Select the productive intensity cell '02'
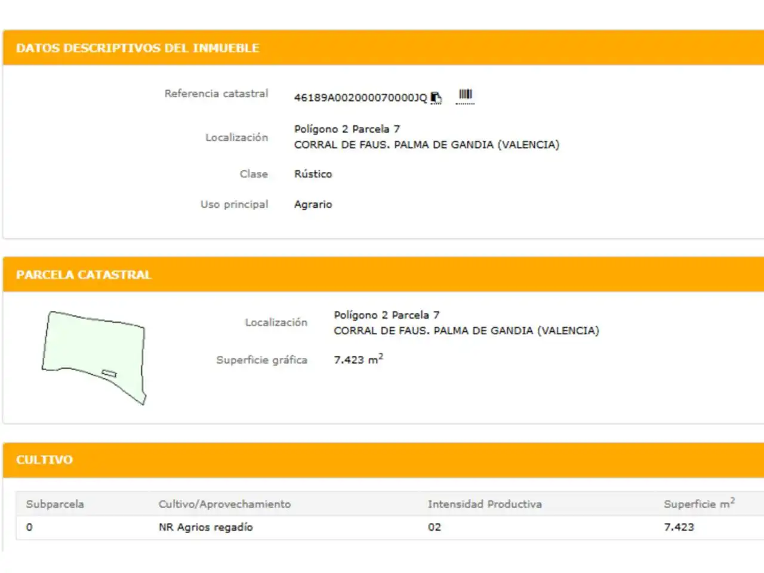Viewport: 764px width, 573px height. (435, 527)
